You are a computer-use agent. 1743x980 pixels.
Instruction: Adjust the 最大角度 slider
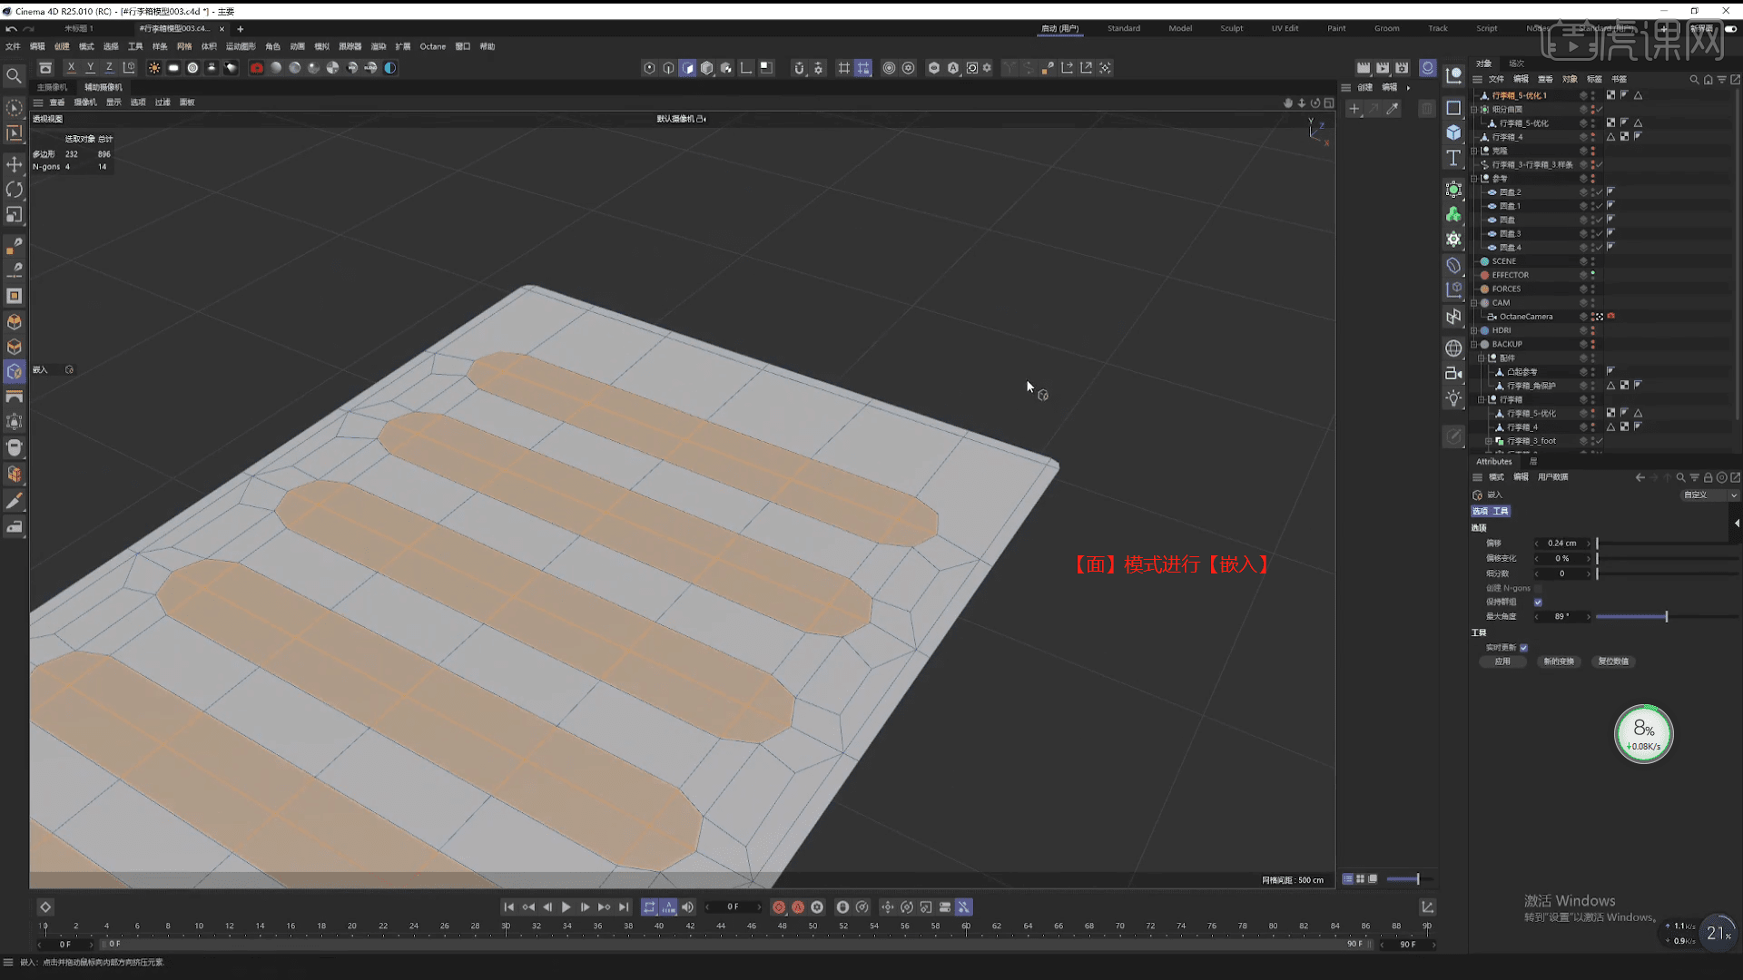point(1666,617)
